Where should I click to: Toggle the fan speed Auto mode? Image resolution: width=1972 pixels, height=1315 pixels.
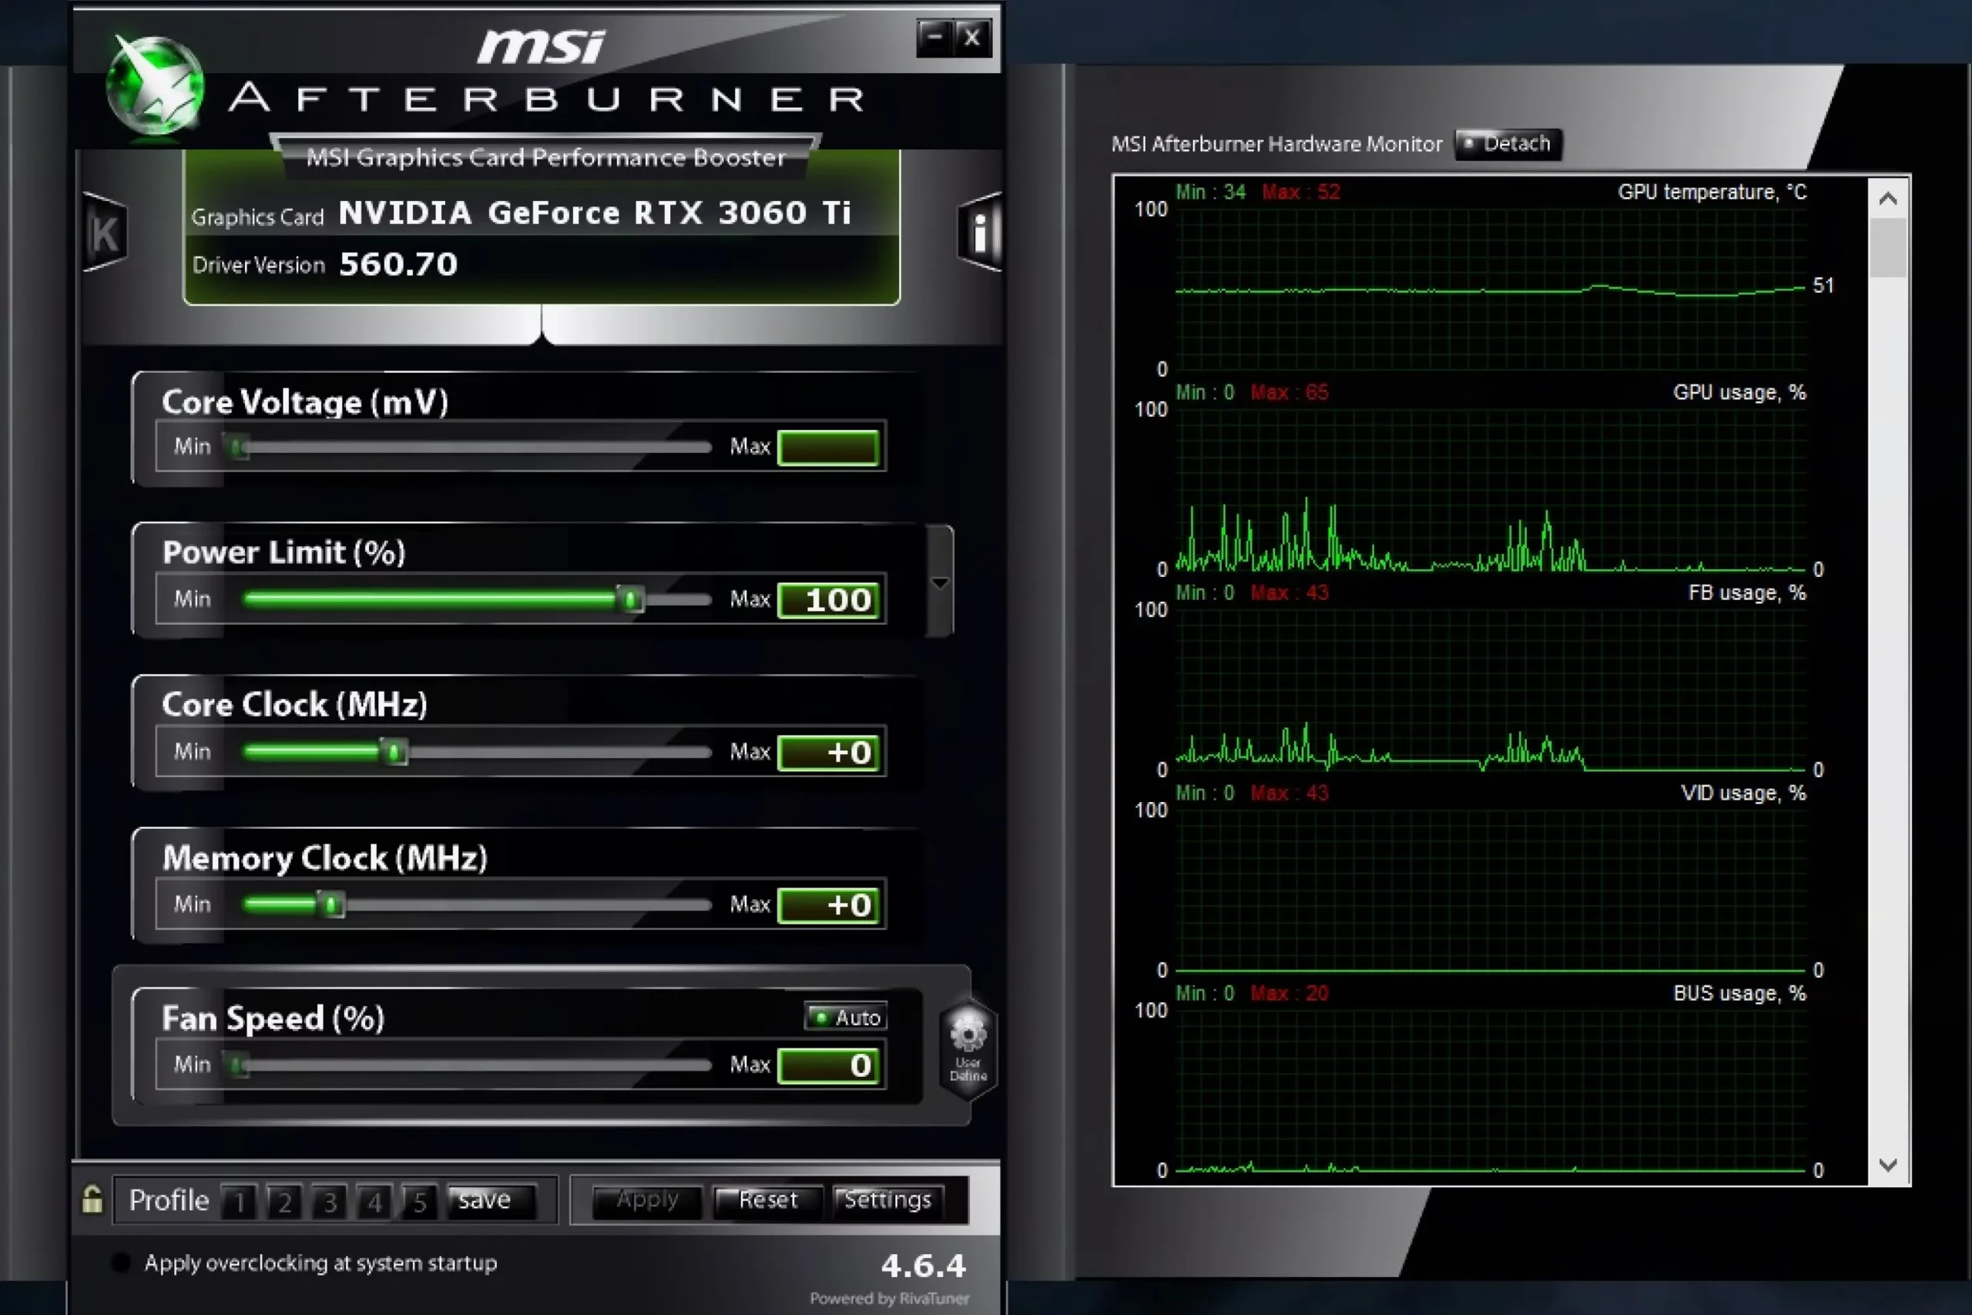click(845, 1016)
